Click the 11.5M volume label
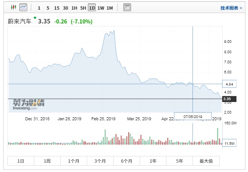The image size is (248, 172). 229,143
